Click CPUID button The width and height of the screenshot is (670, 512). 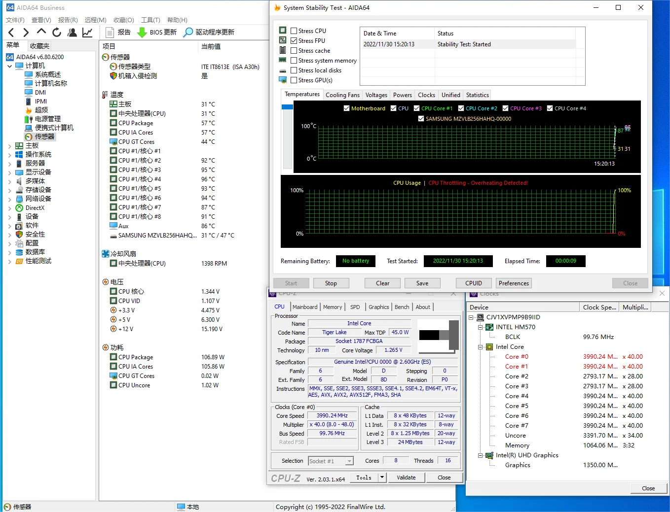click(x=474, y=283)
